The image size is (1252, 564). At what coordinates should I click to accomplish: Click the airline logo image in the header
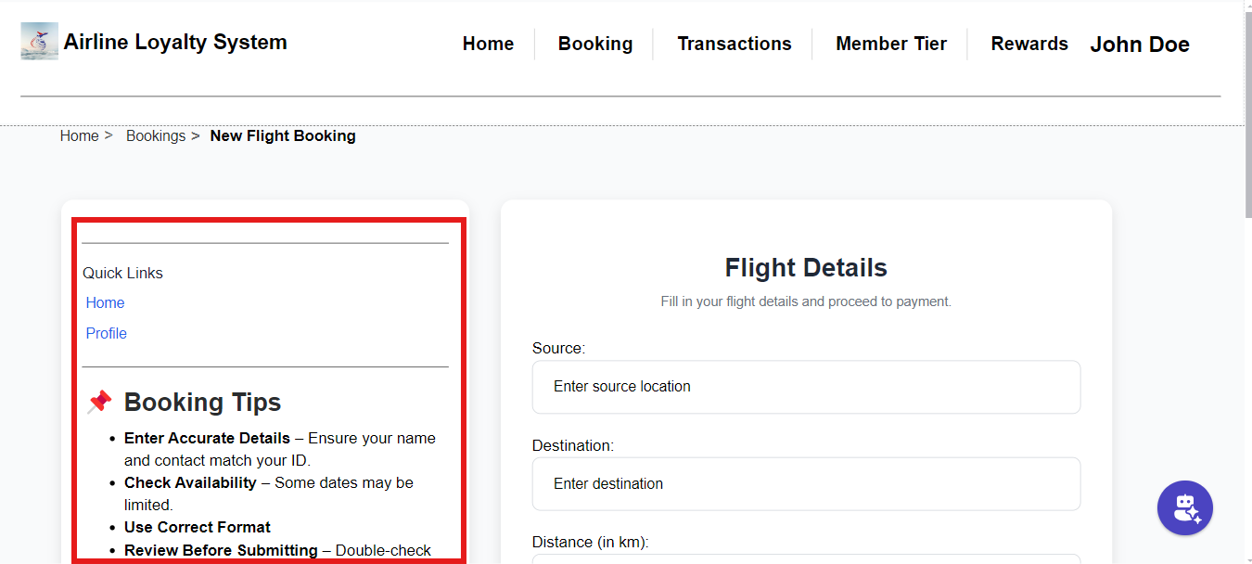pyautogui.click(x=39, y=42)
